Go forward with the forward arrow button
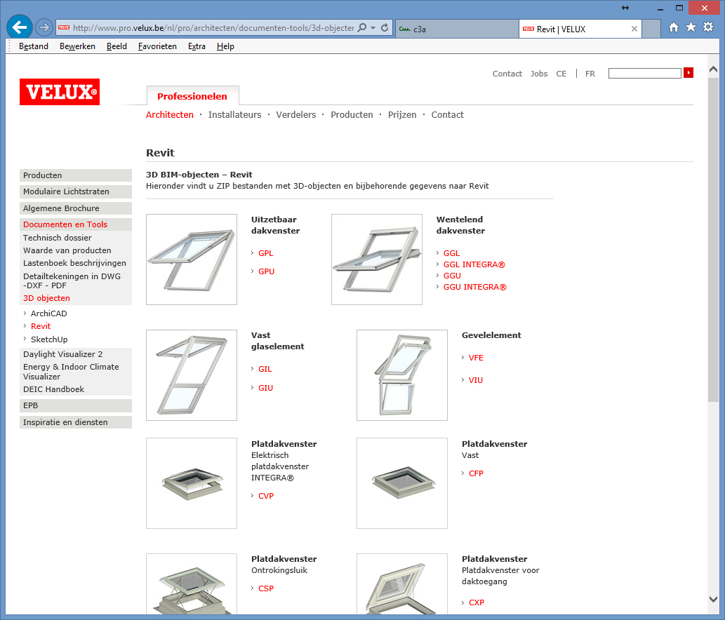Image resolution: width=725 pixels, height=620 pixels. click(44, 28)
